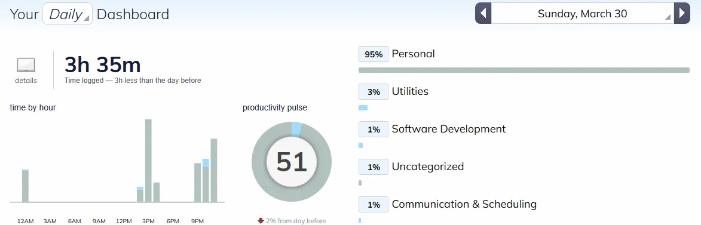Click the details link under laptop
This screenshot has height=225, width=701.
click(26, 81)
